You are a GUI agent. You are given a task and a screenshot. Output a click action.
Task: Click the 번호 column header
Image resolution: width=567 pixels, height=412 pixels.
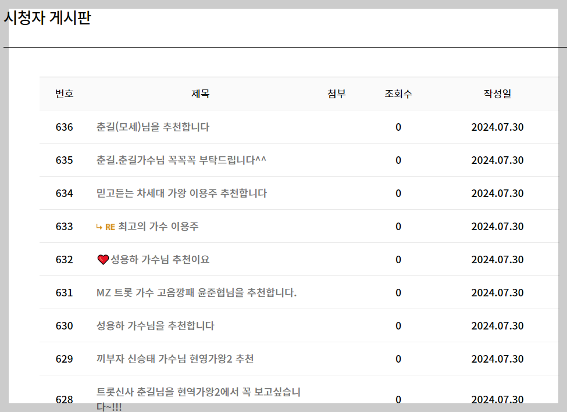(x=64, y=94)
